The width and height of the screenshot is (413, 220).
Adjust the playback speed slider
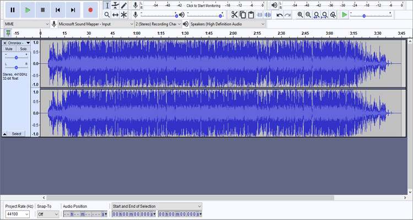coord(371,15)
